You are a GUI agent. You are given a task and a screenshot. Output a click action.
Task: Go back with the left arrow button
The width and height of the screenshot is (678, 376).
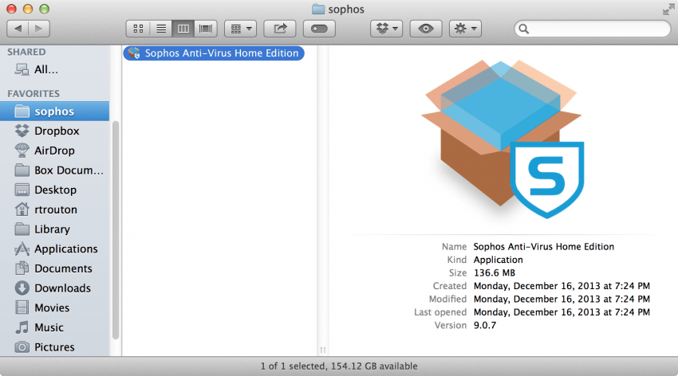point(18,29)
